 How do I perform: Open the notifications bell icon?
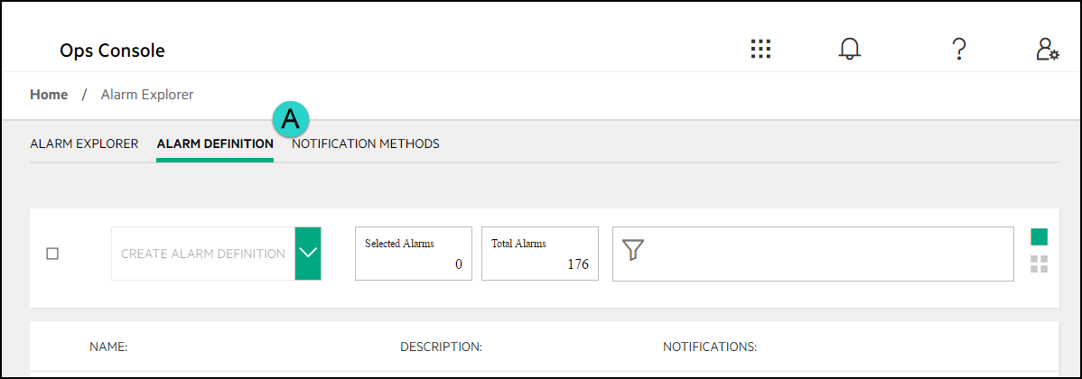click(849, 50)
